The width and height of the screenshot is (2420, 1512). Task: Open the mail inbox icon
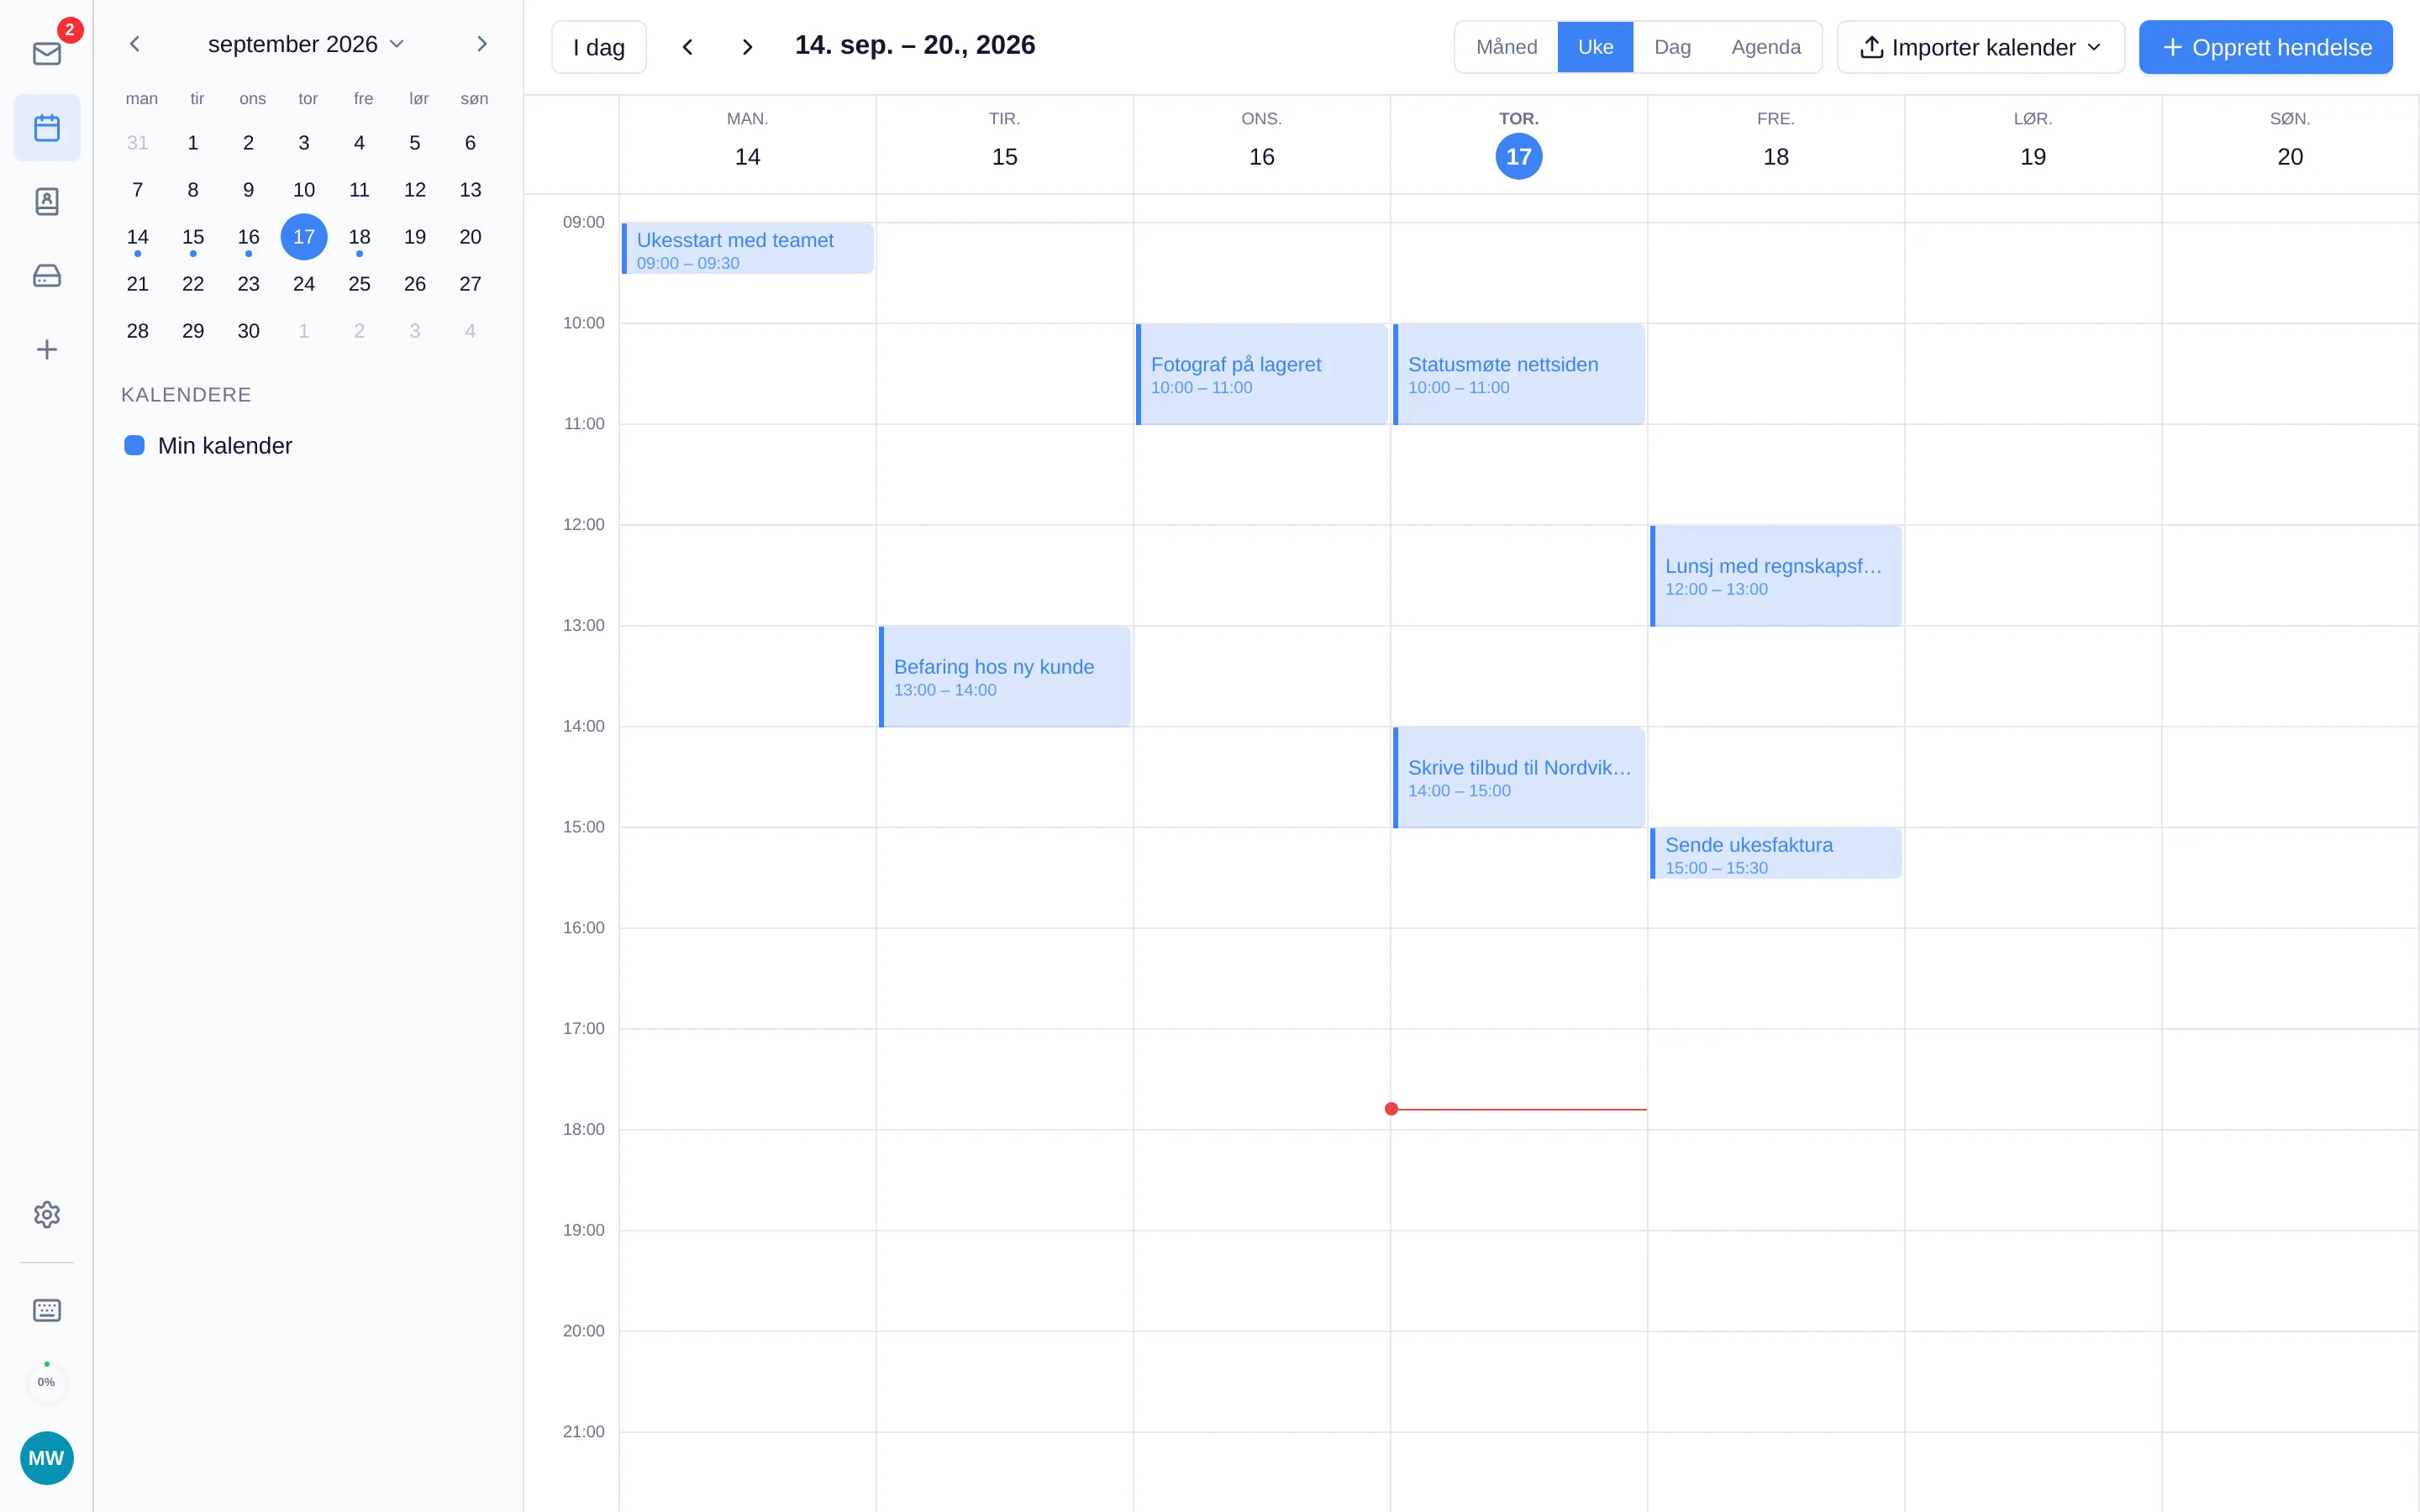(46, 54)
